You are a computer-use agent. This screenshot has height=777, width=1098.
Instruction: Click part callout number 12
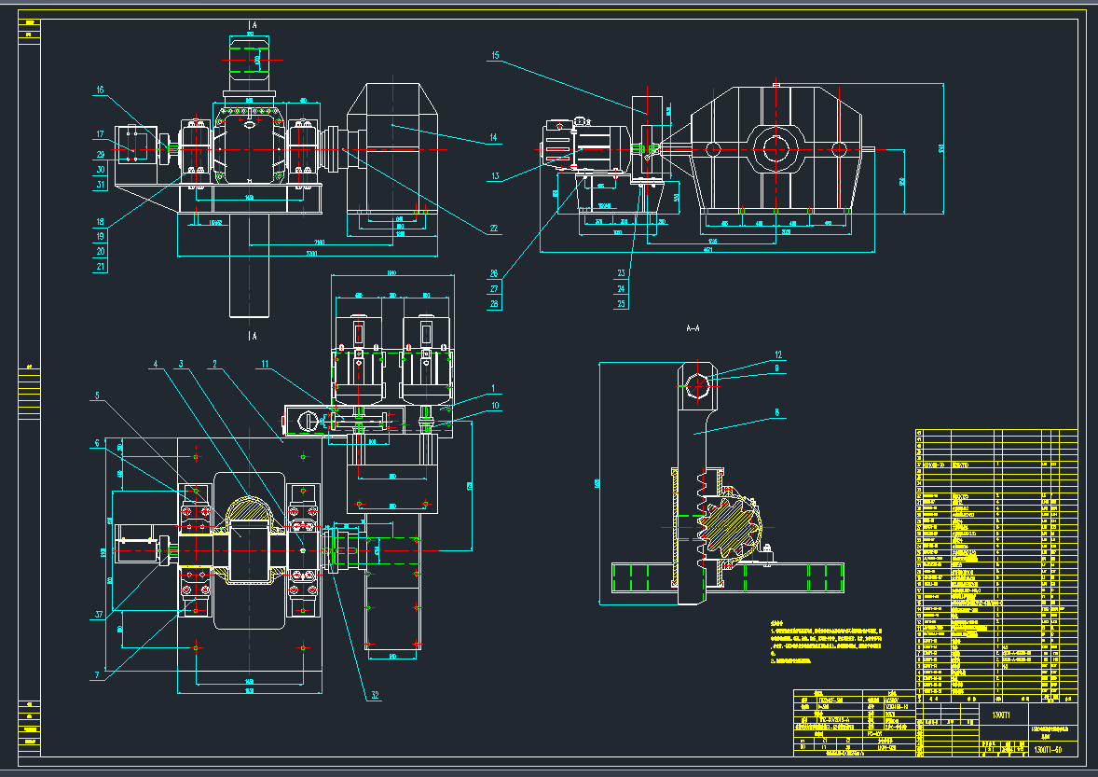(776, 354)
